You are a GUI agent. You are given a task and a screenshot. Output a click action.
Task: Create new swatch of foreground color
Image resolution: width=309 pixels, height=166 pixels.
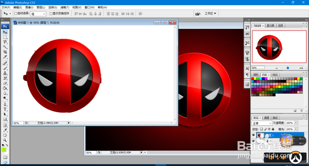(x=295, y=111)
